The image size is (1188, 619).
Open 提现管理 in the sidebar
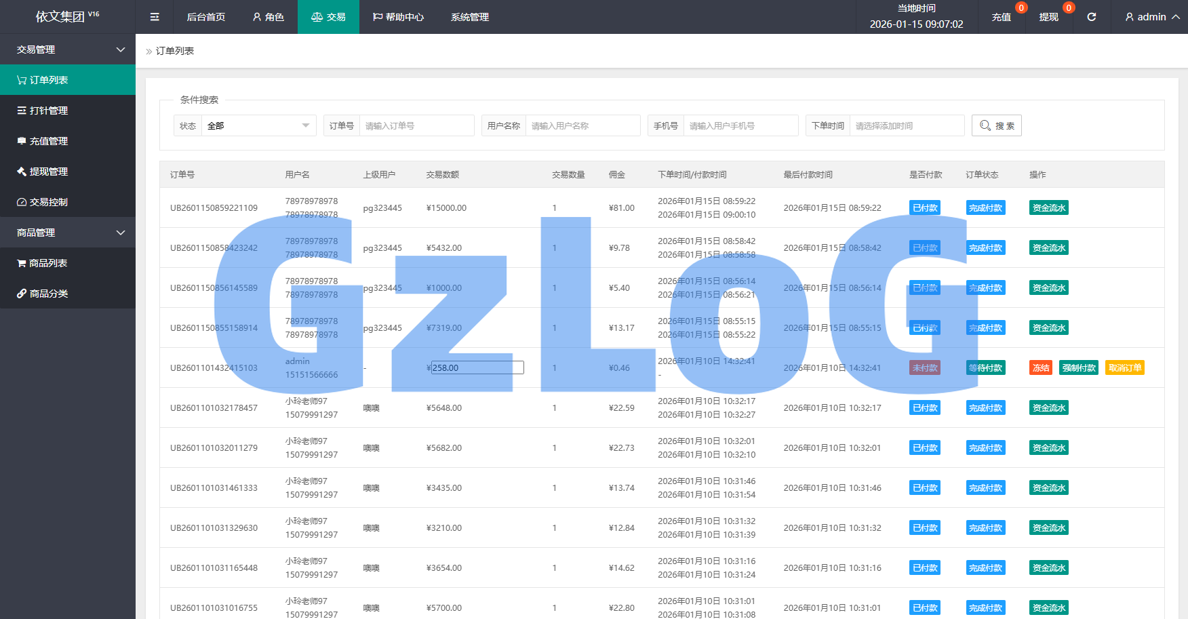point(68,172)
